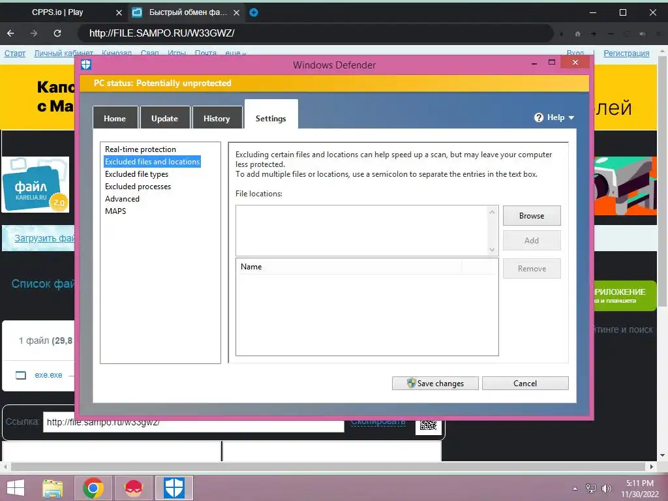Screen dimensions: 668x501
Task: Click Save changes button
Action: pyautogui.click(x=435, y=383)
